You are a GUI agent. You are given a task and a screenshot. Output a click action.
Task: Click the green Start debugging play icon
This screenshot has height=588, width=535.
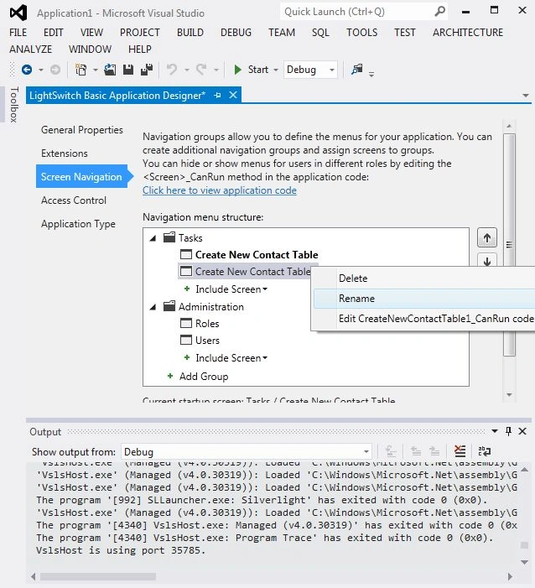tap(237, 70)
